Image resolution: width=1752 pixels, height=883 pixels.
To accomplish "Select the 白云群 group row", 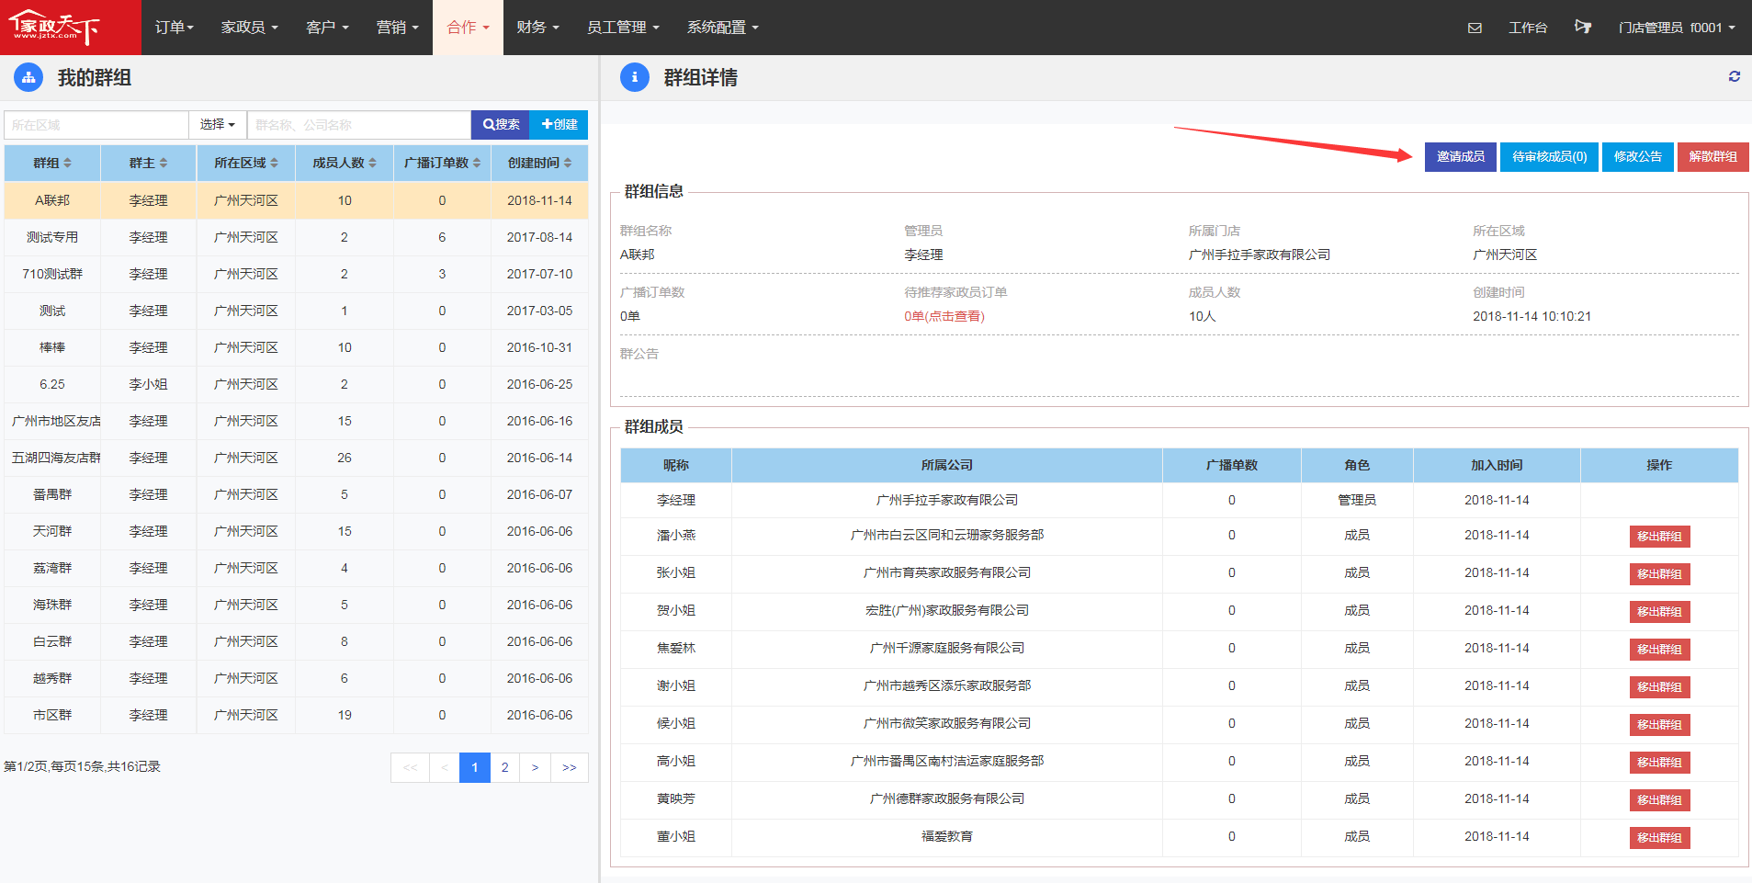I will pos(296,641).
